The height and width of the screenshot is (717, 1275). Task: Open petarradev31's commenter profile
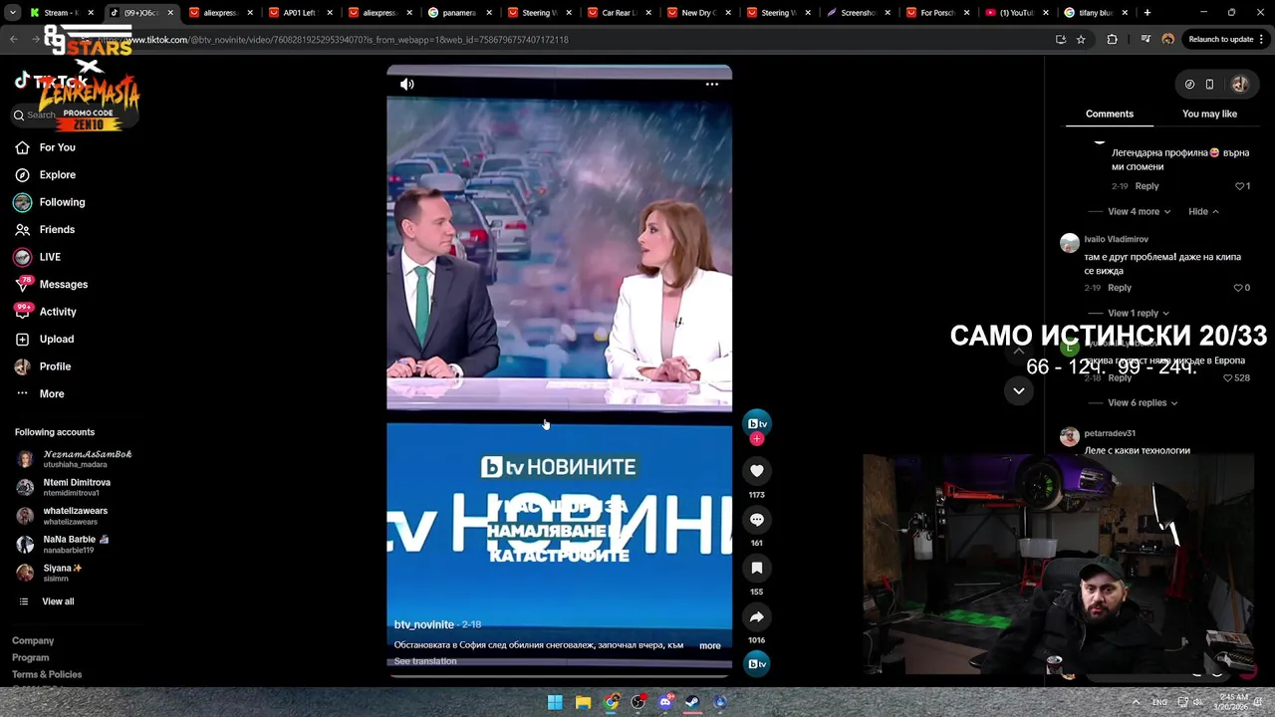point(1109,433)
